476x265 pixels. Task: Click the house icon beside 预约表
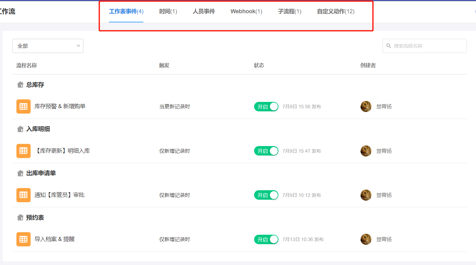[20, 217]
